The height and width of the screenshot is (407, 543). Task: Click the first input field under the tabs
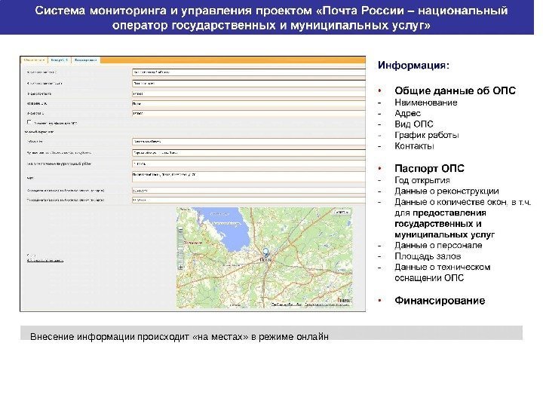[249, 72]
